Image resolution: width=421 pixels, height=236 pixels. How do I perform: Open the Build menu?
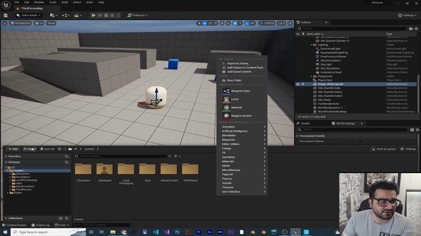click(64, 3)
